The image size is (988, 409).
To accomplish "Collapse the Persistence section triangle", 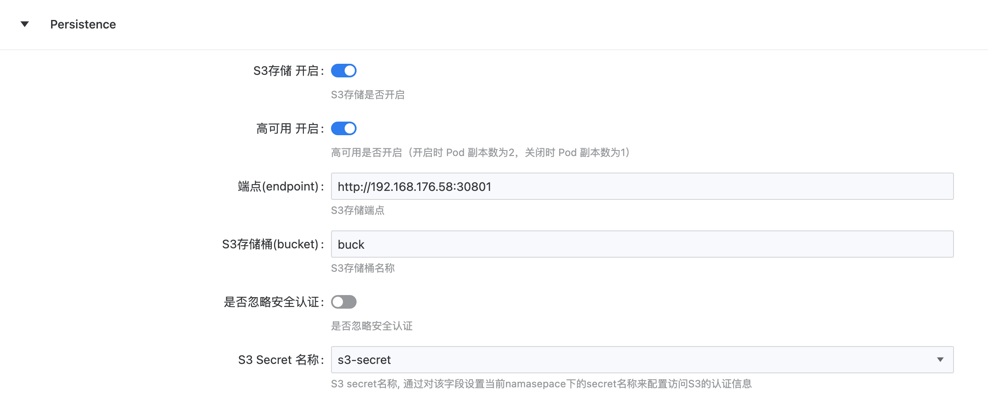I will (25, 24).
